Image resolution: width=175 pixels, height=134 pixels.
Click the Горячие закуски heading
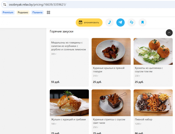click(62, 31)
